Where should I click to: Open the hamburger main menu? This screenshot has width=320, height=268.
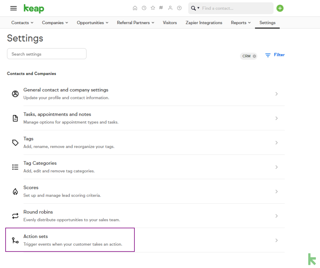[13, 8]
